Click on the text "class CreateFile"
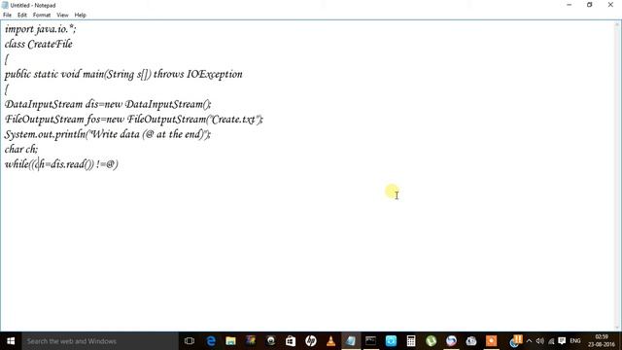Viewport: 622px width, 350px height. coord(39,44)
